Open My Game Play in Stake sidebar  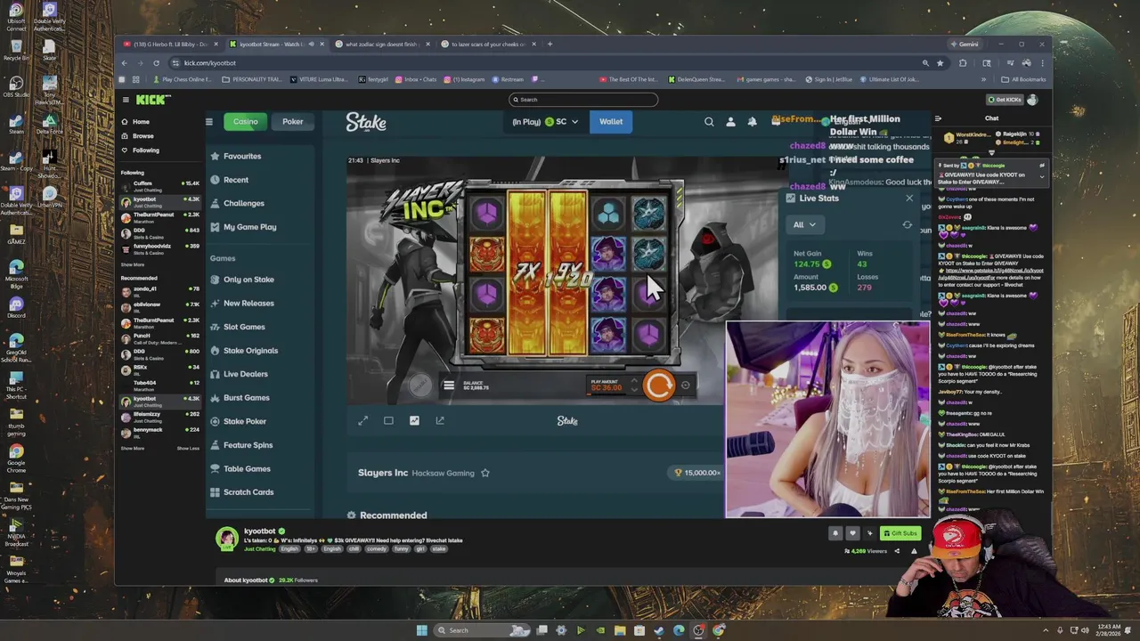click(243, 227)
